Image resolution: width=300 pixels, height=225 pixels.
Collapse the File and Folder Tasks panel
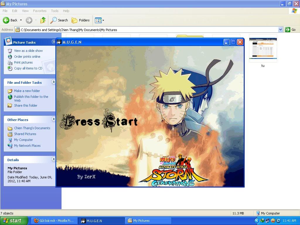click(54, 82)
